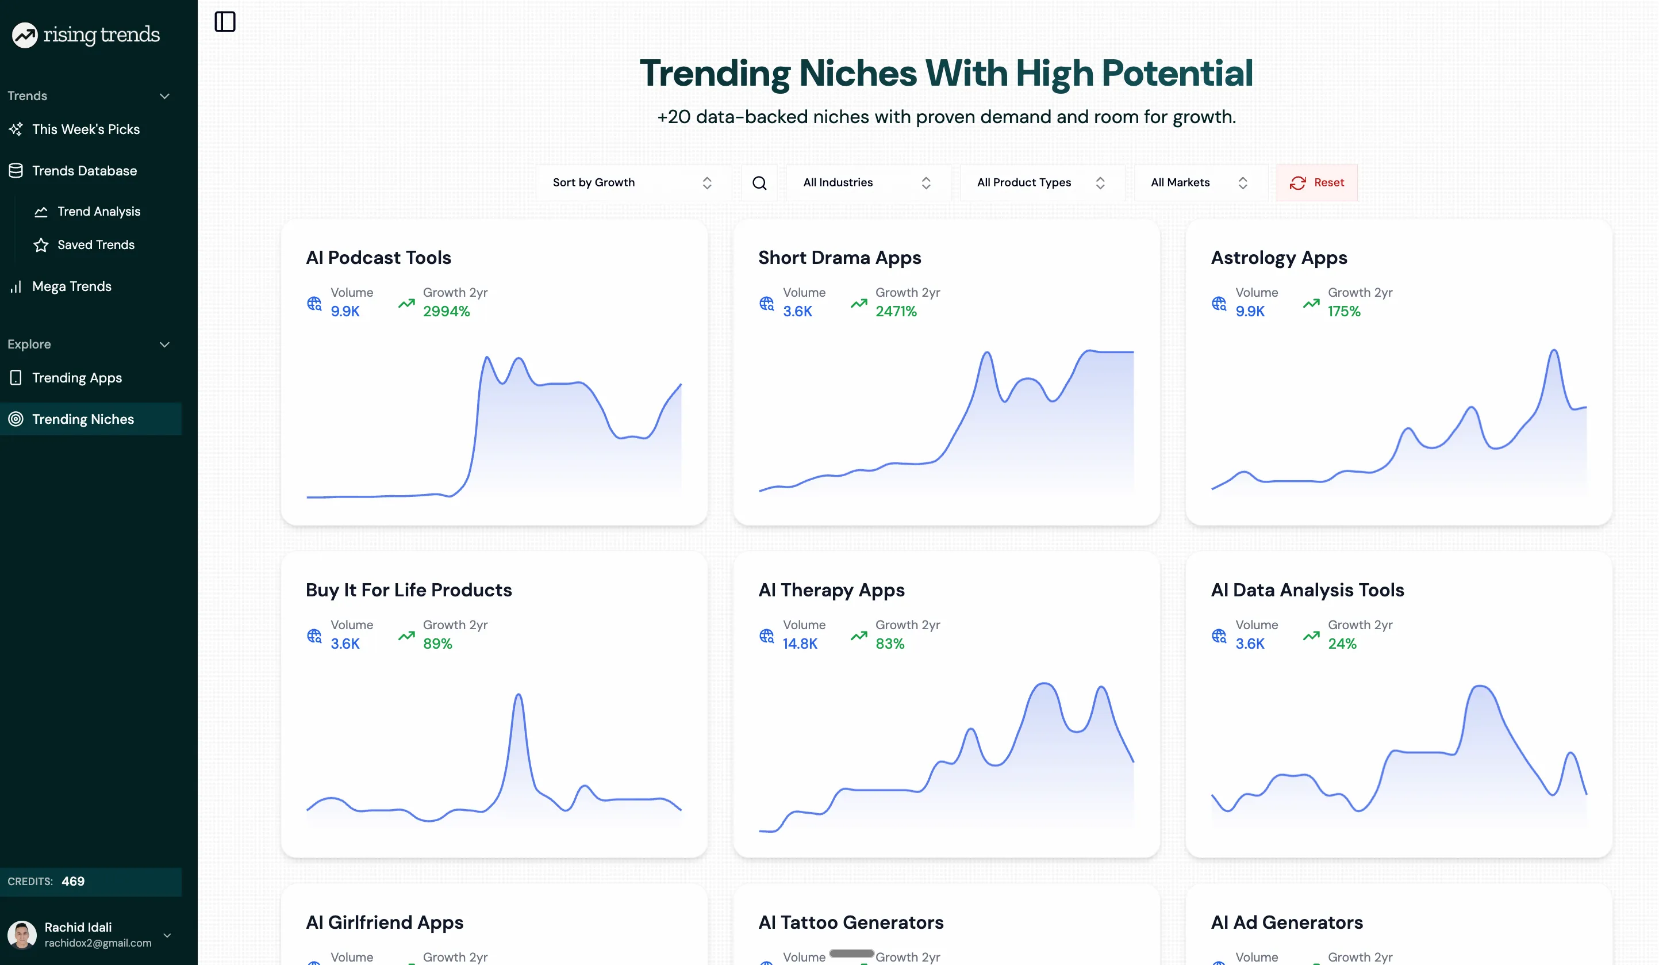Click the star icon next to Saved Trends
Screen dimensions: 1659x965
tap(41, 244)
